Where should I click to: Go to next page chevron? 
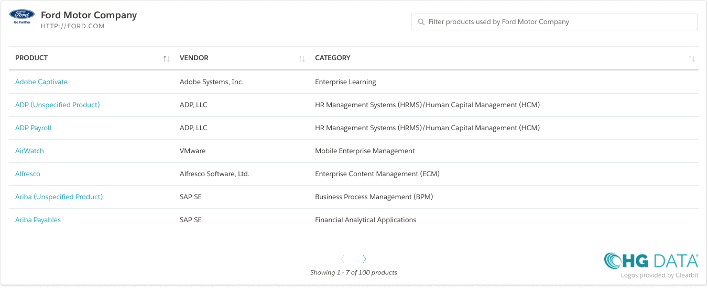[x=364, y=259]
